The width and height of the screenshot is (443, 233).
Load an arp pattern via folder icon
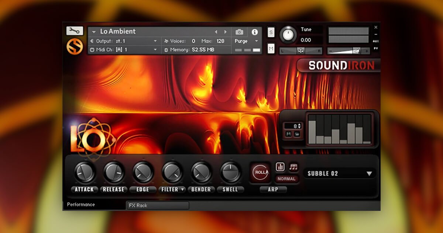(297, 134)
